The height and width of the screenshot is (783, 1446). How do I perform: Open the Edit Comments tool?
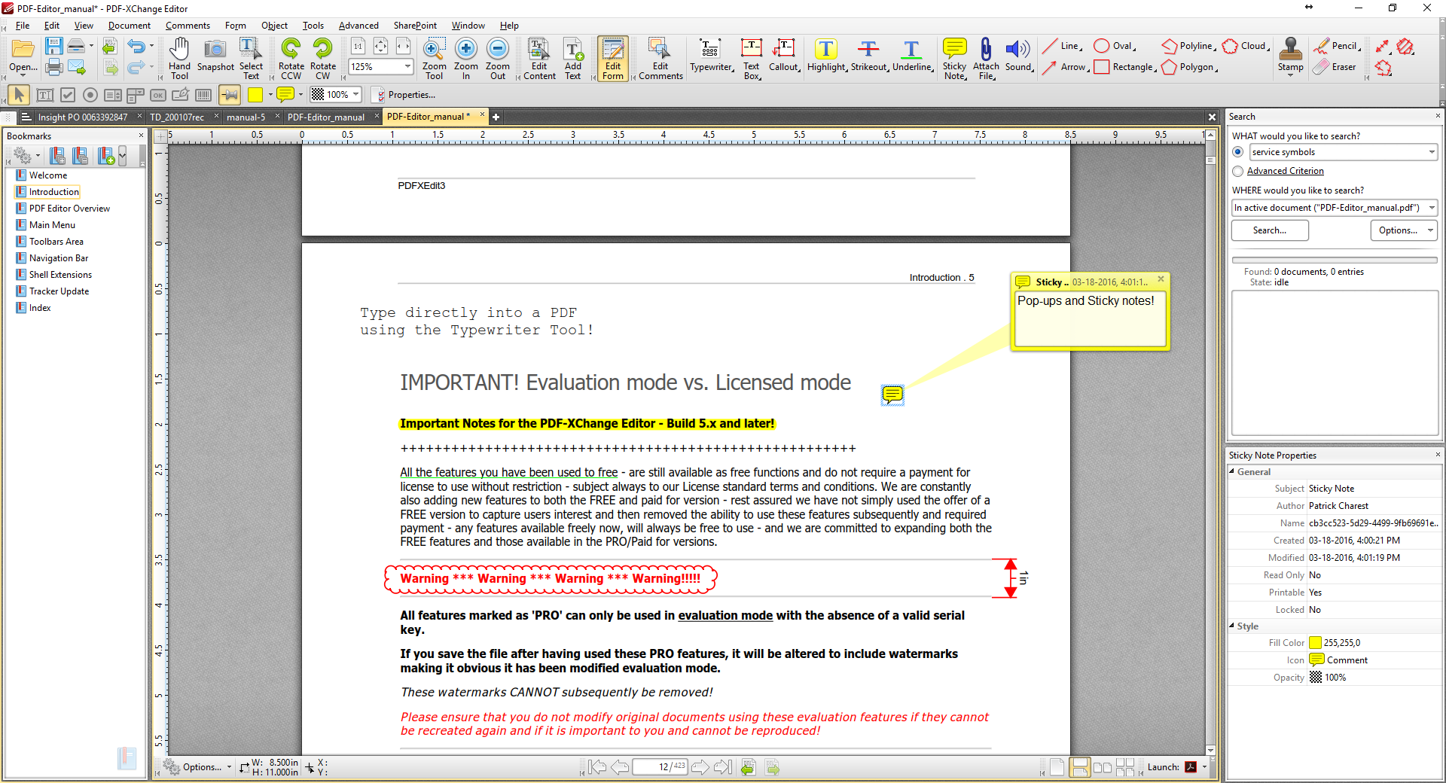pyautogui.click(x=660, y=58)
